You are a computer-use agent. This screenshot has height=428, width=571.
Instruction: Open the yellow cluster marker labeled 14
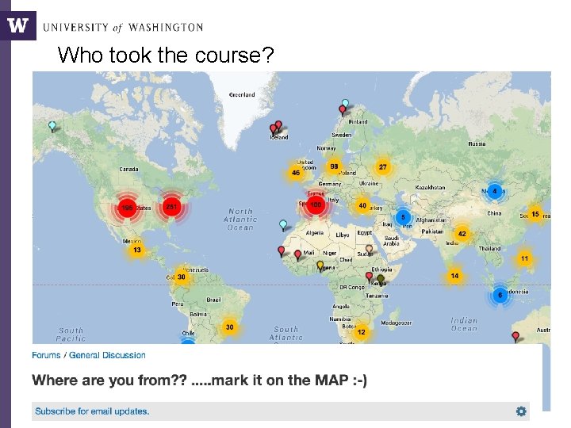point(454,276)
